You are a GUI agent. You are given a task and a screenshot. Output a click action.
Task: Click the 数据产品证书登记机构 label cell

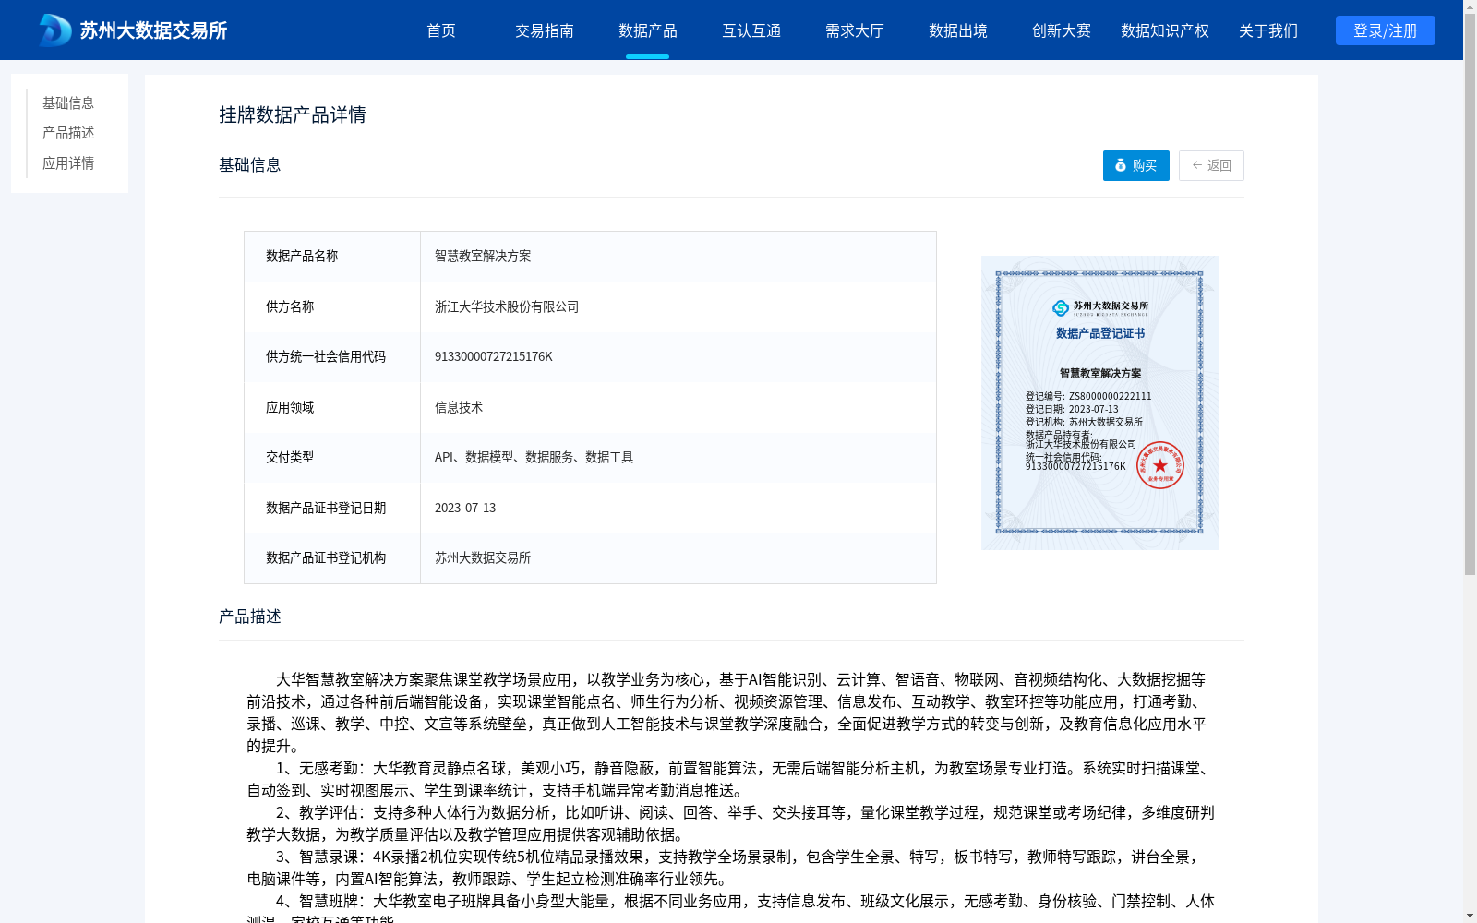pyautogui.click(x=332, y=557)
